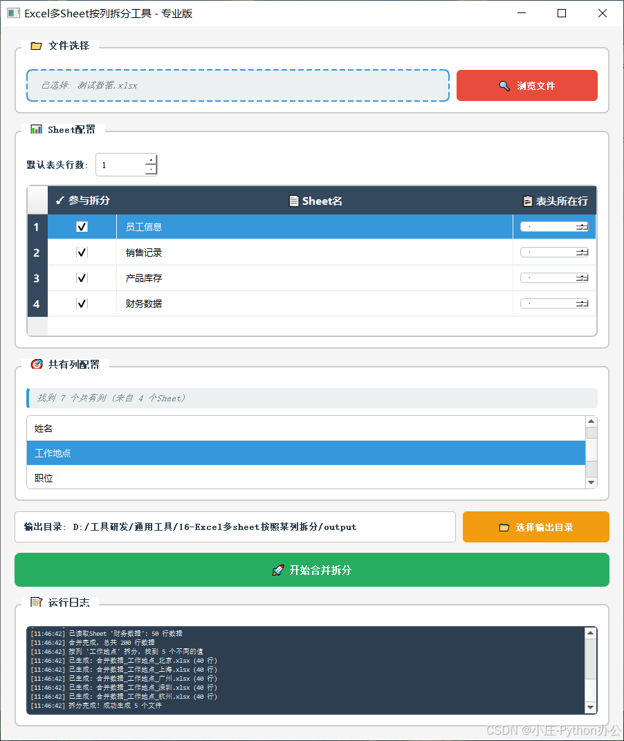This screenshot has height=741, width=624.
Task: Click the notepad icon next to 运行日志
Action: (37, 602)
